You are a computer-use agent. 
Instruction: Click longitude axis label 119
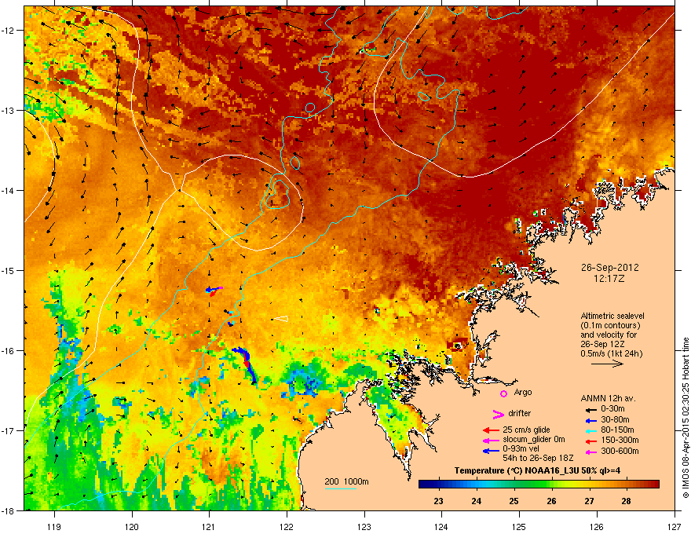(54, 526)
